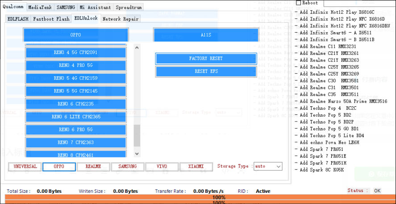The image size is (396, 204).
Task: Select the XIAOMI brand button
Action: (x=196, y=167)
